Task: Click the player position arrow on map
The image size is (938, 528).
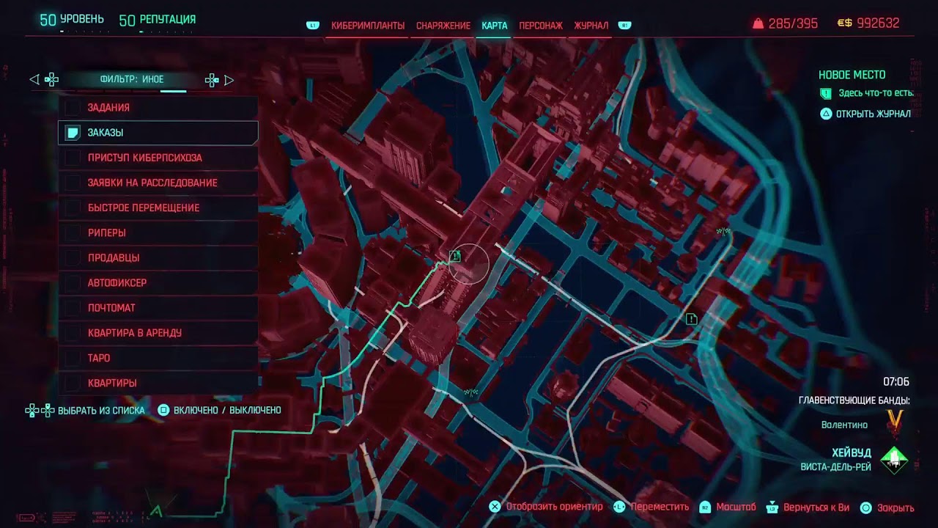Action: [x=155, y=510]
